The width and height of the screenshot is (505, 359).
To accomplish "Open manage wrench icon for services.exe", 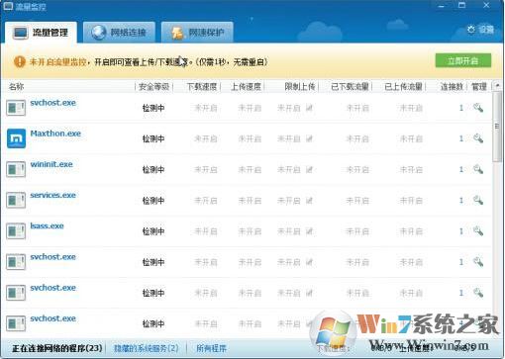I will [x=478, y=200].
